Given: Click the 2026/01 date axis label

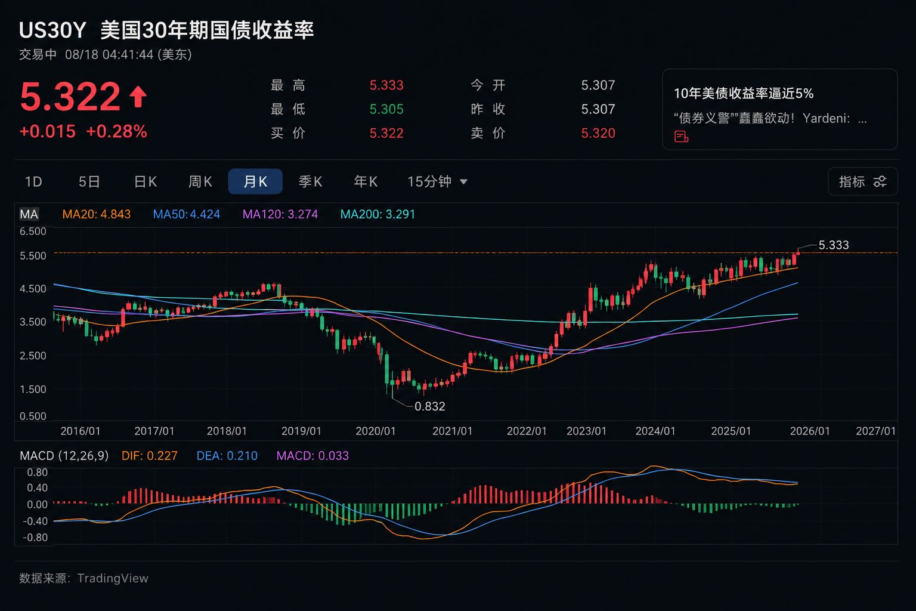Looking at the screenshot, I should 810,431.
